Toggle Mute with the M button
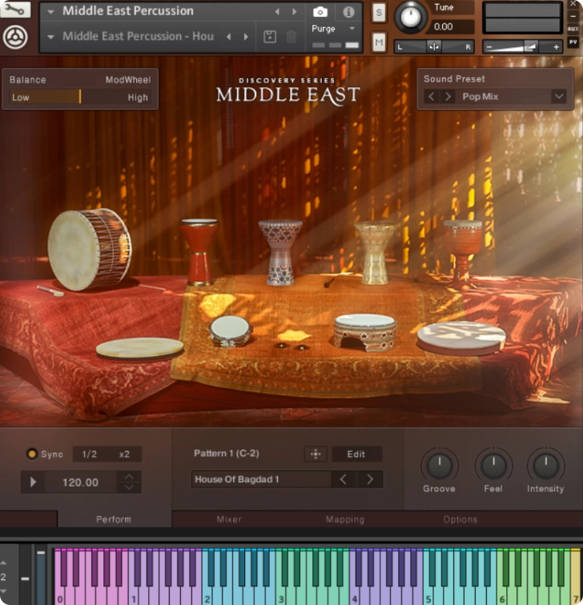The image size is (583, 605). point(379,42)
